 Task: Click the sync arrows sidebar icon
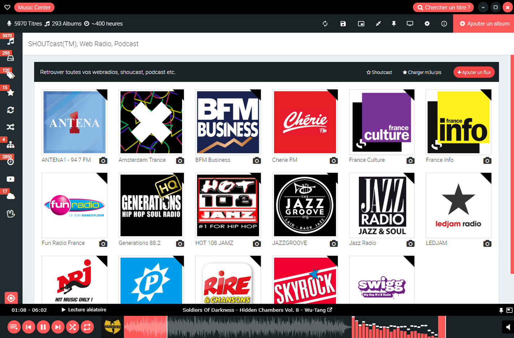[x=10, y=110]
